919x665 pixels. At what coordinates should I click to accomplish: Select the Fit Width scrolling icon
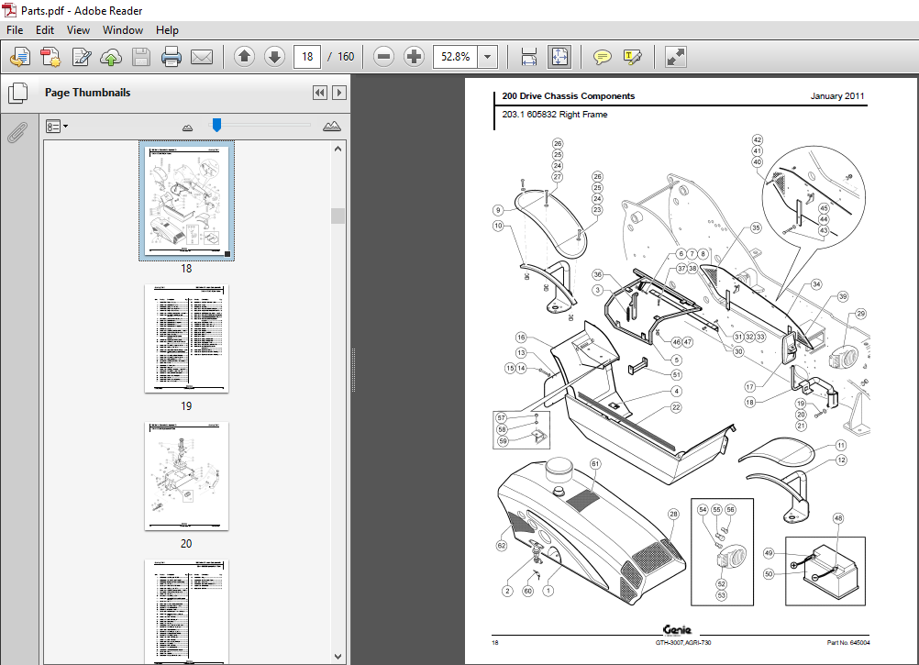tap(528, 57)
